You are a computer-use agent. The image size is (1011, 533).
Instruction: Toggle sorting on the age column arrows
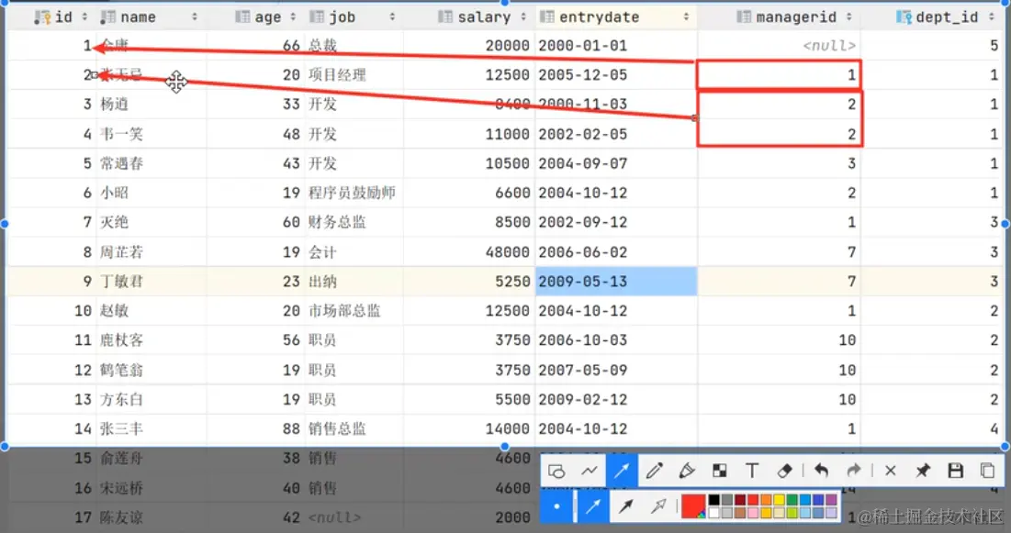click(x=293, y=17)
